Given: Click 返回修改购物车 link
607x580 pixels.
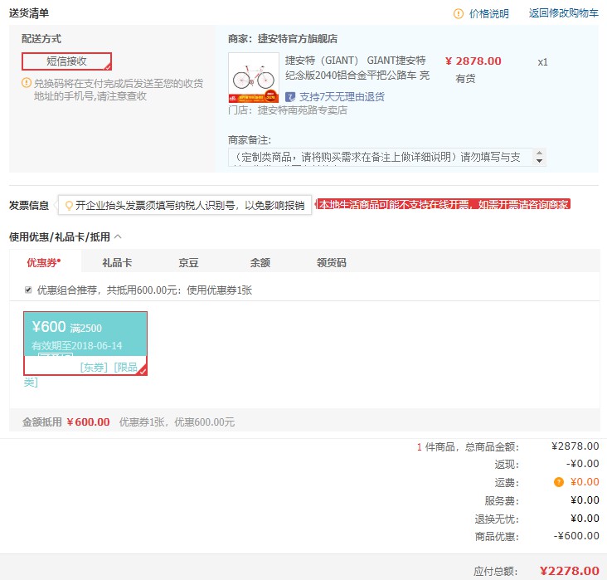Looking at the screenshot, I should [563, 13].
